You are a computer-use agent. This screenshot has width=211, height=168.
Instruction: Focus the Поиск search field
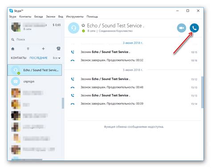(36, 40)
